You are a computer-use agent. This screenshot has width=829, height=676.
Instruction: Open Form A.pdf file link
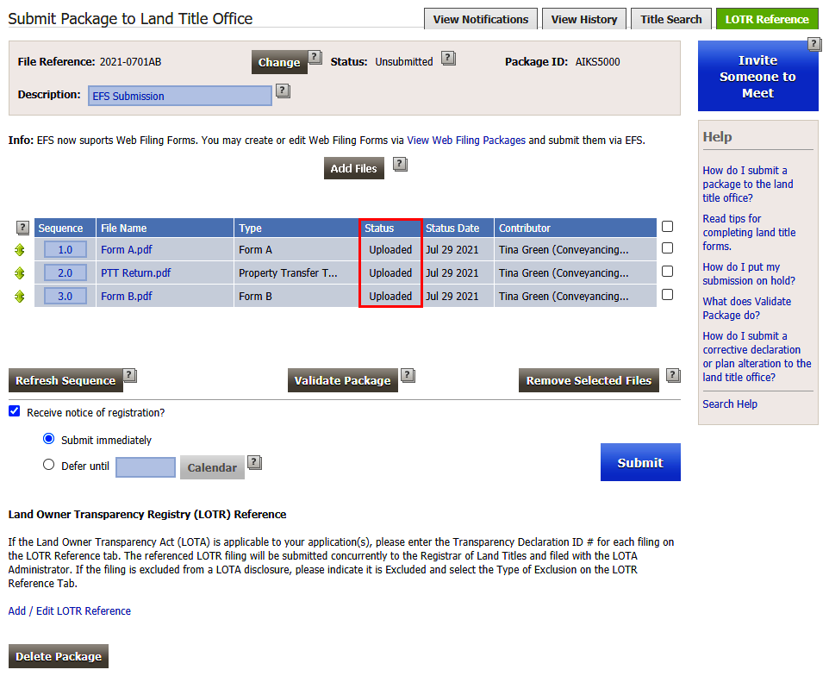pyautogui.click(x=127, y=250)
